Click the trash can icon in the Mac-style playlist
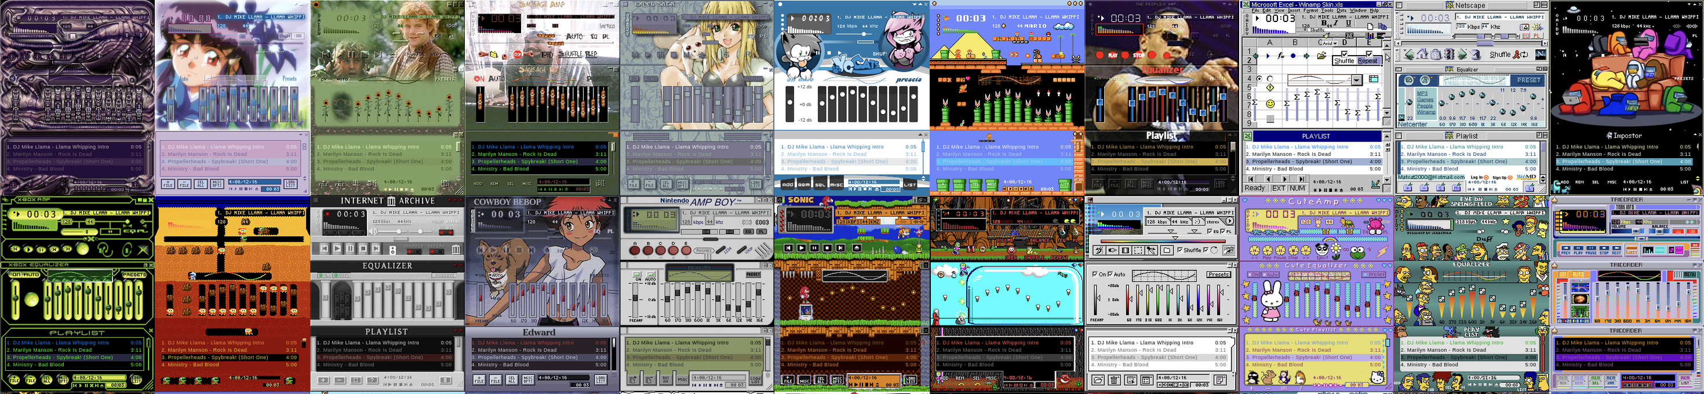 [1115, 380]
